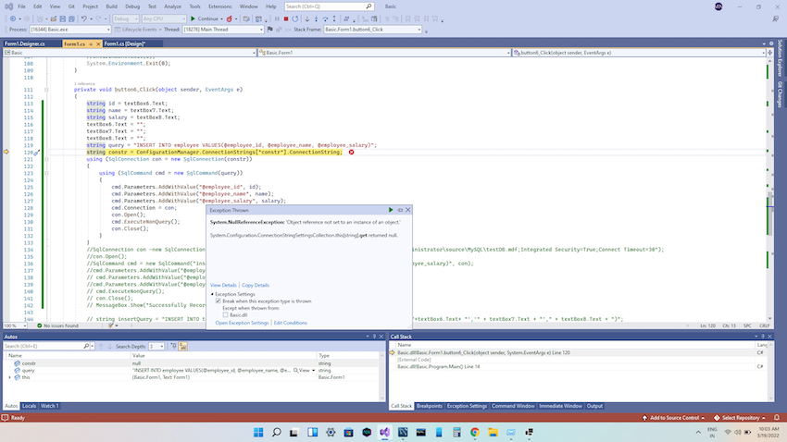Close the Exception Thrown popup

[x=408, y=210]
